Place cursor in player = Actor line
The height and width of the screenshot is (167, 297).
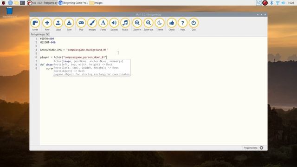[73, 57]
